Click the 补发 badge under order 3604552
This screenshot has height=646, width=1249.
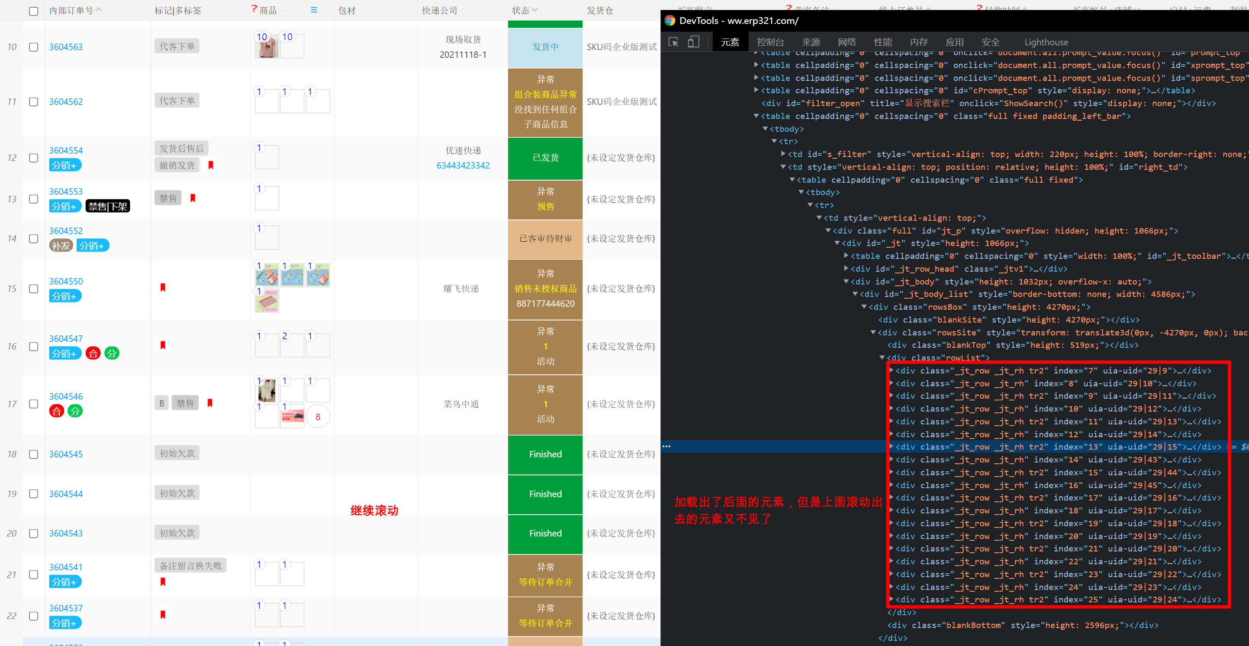(61, 246)
